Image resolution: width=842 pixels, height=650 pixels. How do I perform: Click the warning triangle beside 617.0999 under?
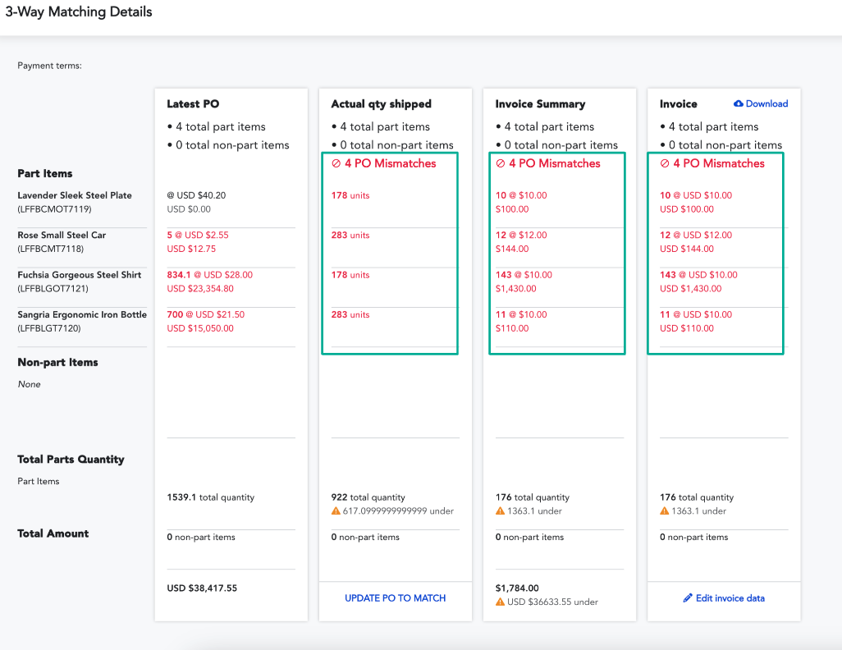point(335,510)
